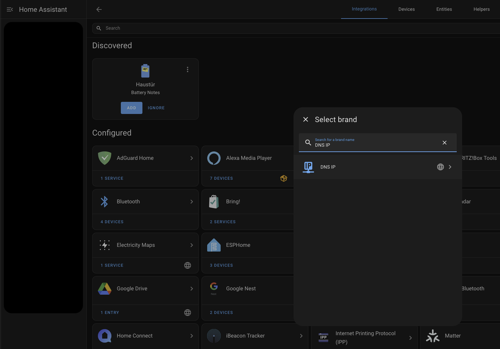This screenshot has width=500, height=349.
Task: Click the AdGuard Home shield icon
Action: pos(105,158)
